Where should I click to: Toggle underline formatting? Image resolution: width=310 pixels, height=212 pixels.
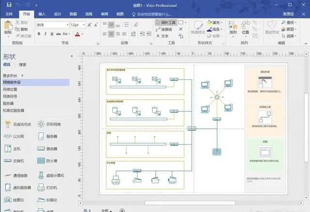pos(52,34)
